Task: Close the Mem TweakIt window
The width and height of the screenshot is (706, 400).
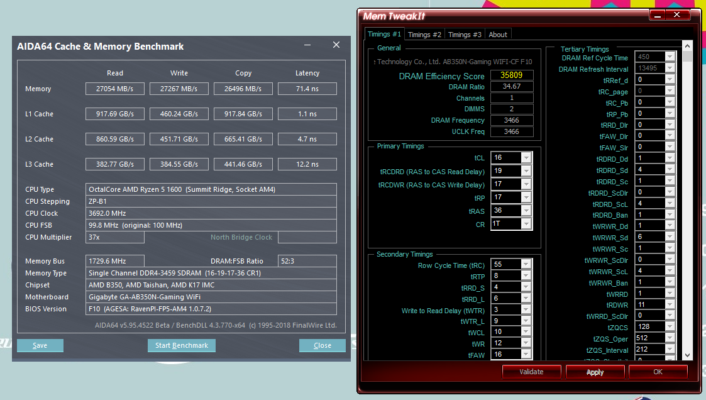Action: click(x=677, y=15)
